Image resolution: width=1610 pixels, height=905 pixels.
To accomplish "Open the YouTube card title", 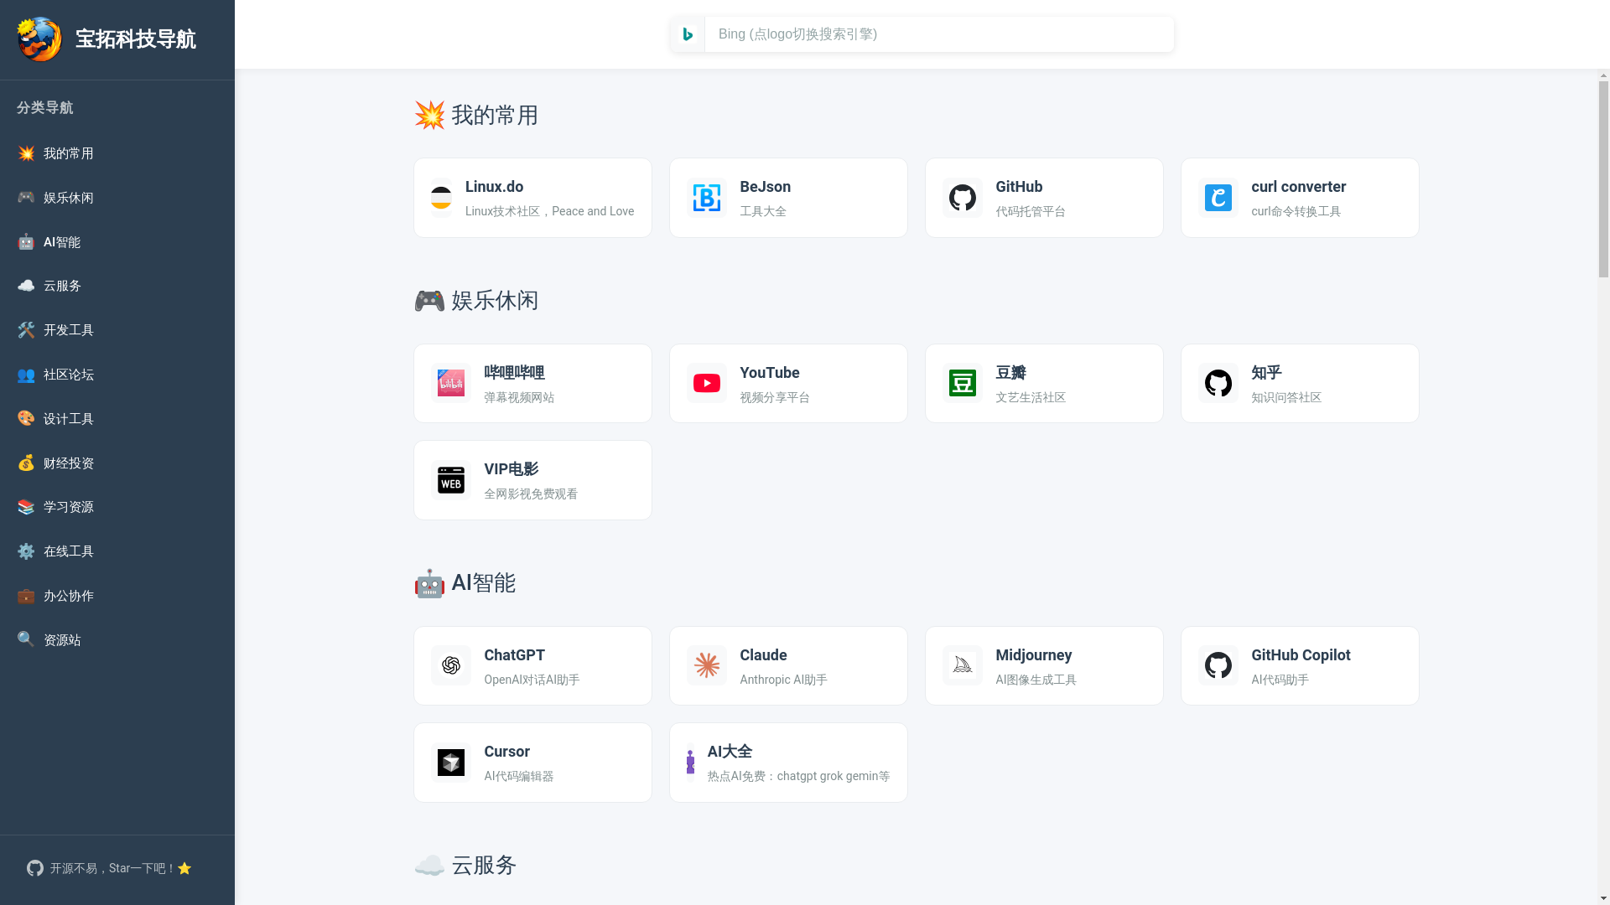I will 769,373.
